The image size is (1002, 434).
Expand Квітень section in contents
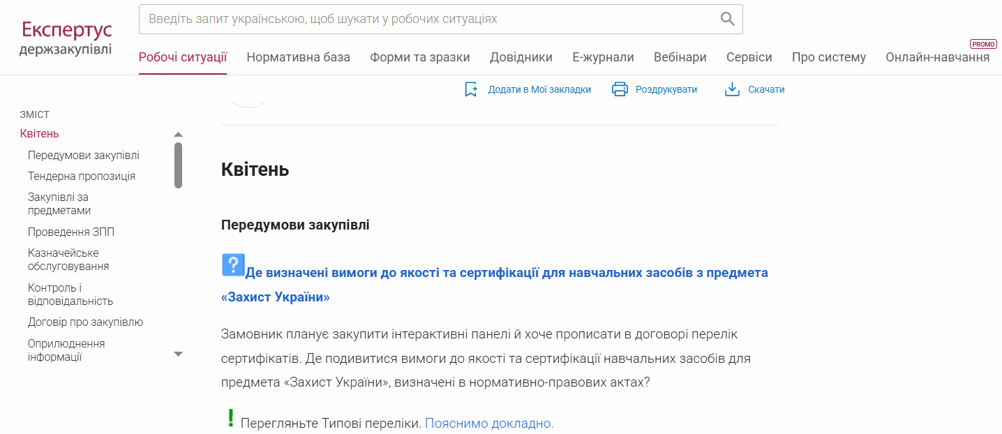click(x=39, y=134)
